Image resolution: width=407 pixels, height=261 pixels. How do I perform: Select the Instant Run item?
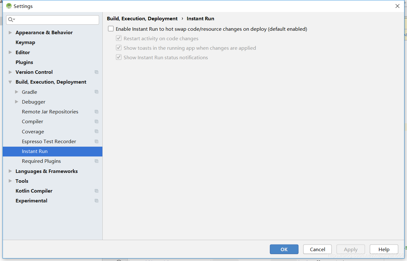(x=52, y=151)
